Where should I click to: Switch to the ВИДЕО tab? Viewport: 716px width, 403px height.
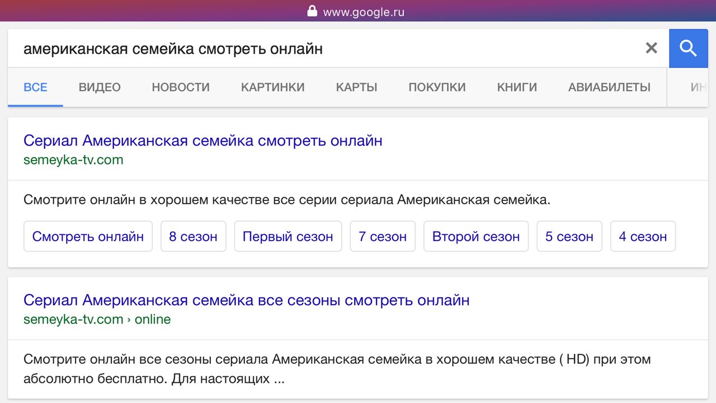(100, 87)
